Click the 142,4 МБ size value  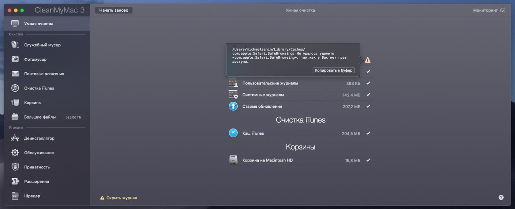point(351,95)
